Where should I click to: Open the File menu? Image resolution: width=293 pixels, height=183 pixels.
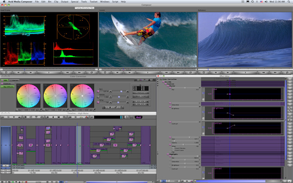37,1
